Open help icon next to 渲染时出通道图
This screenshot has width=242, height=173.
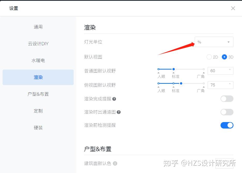pos(118,112)
